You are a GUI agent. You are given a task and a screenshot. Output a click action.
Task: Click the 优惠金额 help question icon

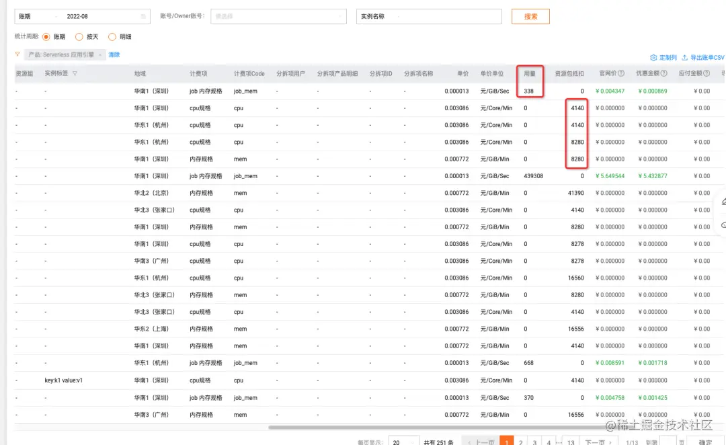coord(663,73)
